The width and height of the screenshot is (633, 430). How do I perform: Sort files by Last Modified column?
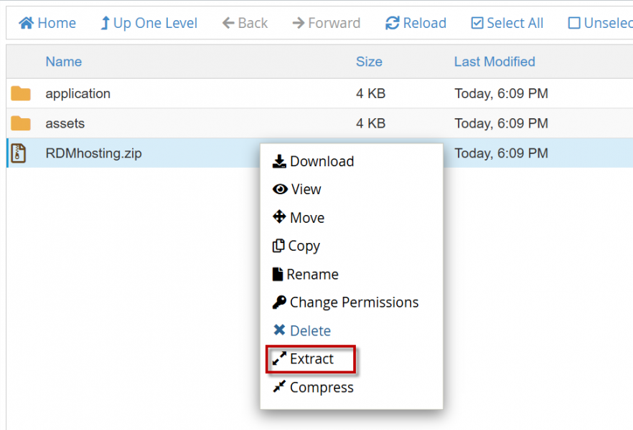[494, 62]
